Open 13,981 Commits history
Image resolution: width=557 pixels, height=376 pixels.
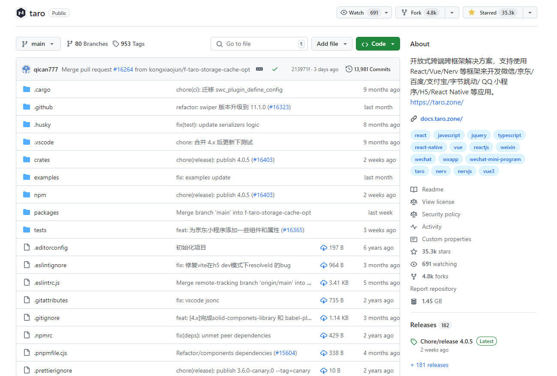(368, 69)
